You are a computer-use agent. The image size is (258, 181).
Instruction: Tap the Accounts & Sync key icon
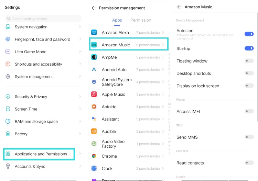click(x=8, y=166)
